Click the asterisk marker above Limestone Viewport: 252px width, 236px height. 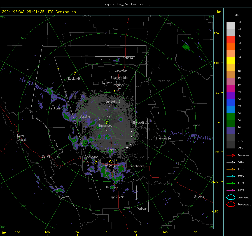(x=53, y=106)
